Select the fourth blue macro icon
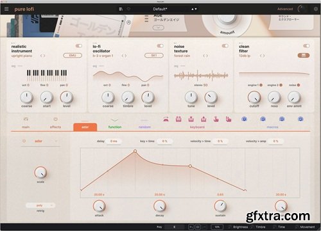 point(300,119)
